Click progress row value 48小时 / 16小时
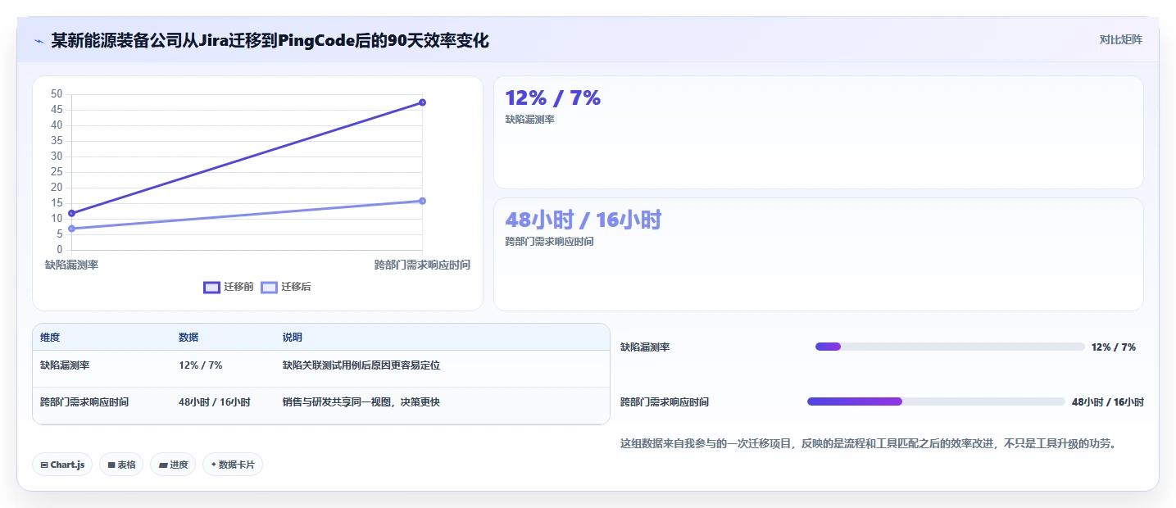Screen dimensions: 1176x508 1108,402
